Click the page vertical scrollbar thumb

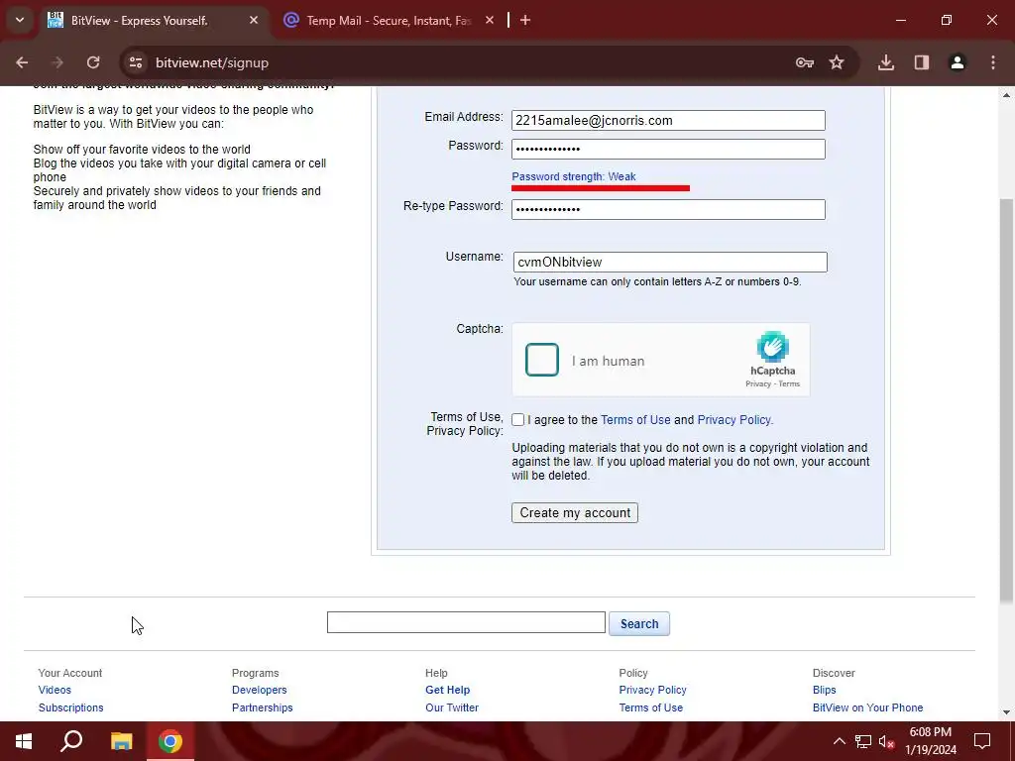click(x=1006, y=401)
